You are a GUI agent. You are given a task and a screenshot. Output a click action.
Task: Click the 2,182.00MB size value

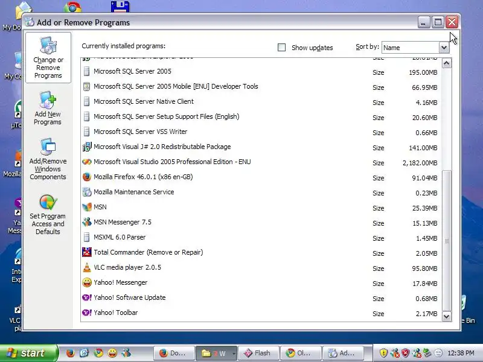(x=420, y=163)
